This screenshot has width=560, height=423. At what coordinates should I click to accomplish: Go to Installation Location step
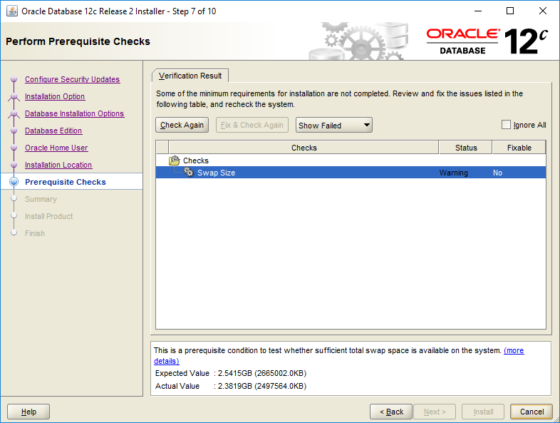[x=58, y=165]
